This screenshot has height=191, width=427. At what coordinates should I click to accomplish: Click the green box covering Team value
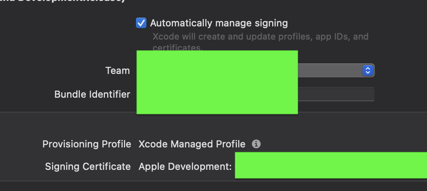click(217, 82)
